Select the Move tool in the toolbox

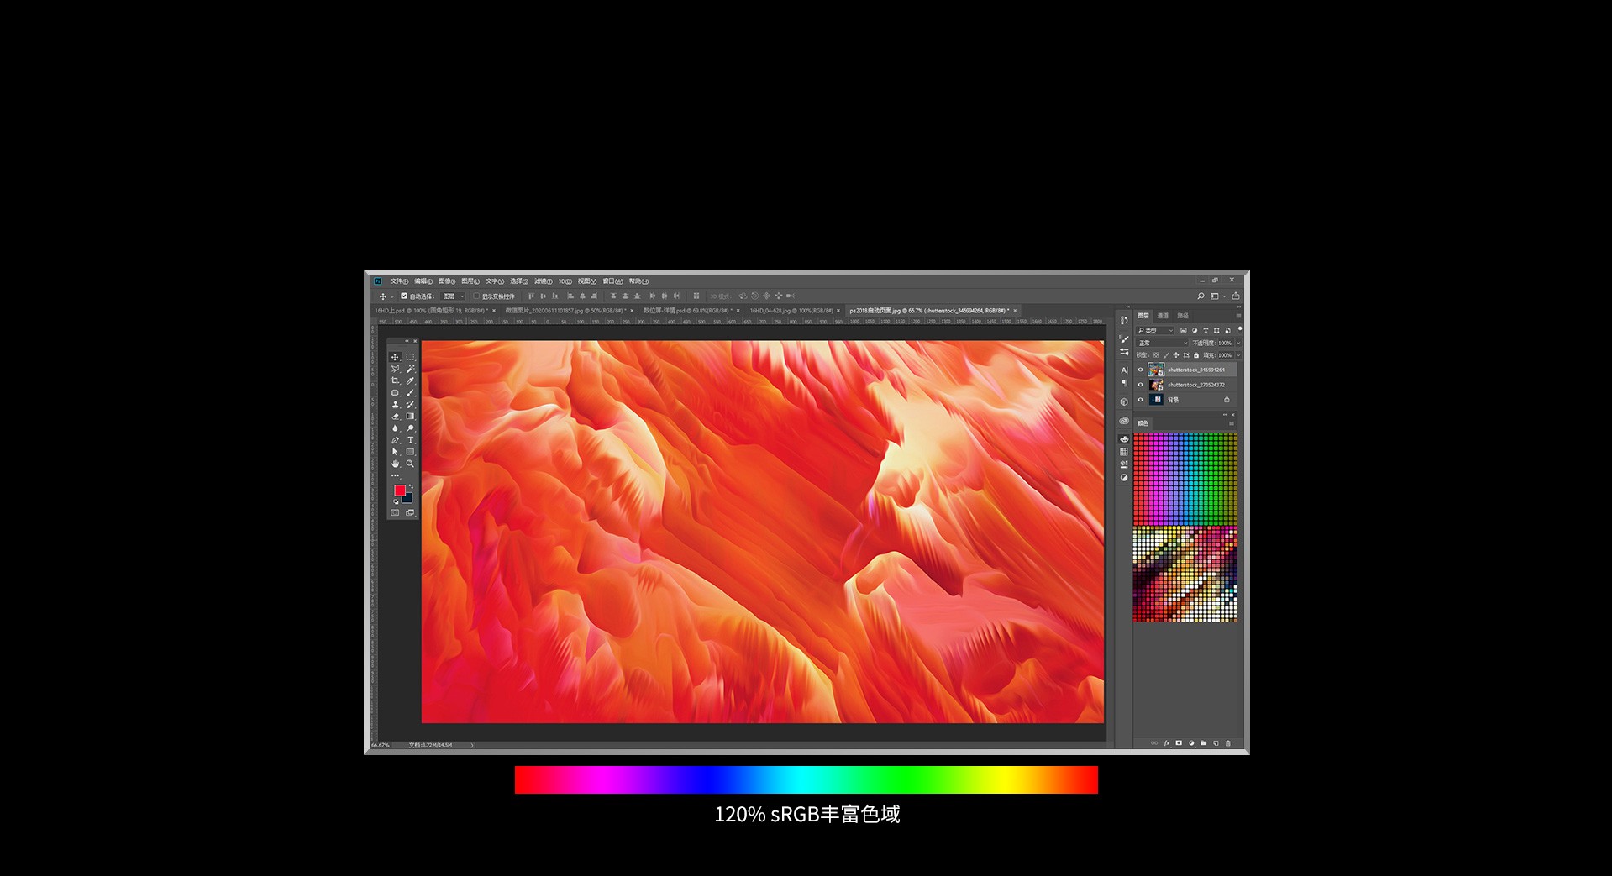pyautogui.click(x=395, y=357)
